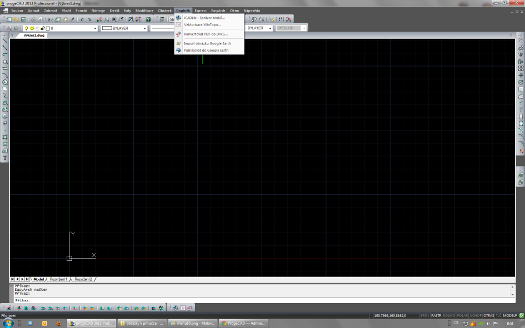
Task: Choose Publikovat do Google Earth entry
Action: click(x=209, y=50)
